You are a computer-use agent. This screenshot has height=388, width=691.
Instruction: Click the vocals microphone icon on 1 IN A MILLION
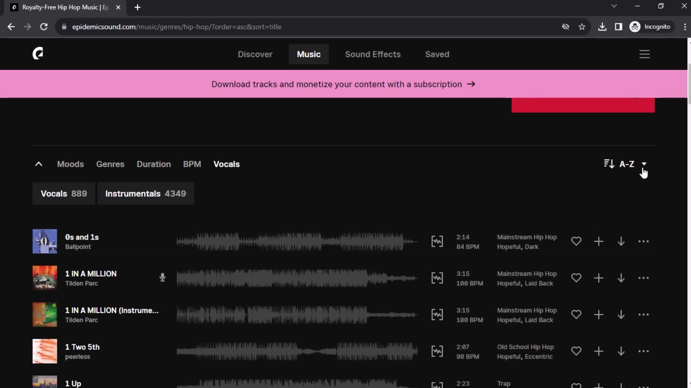[162, 277]
